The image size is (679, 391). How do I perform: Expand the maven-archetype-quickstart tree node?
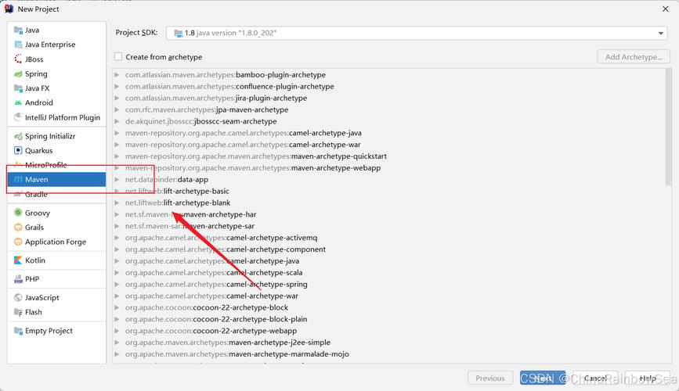[117, 156]
